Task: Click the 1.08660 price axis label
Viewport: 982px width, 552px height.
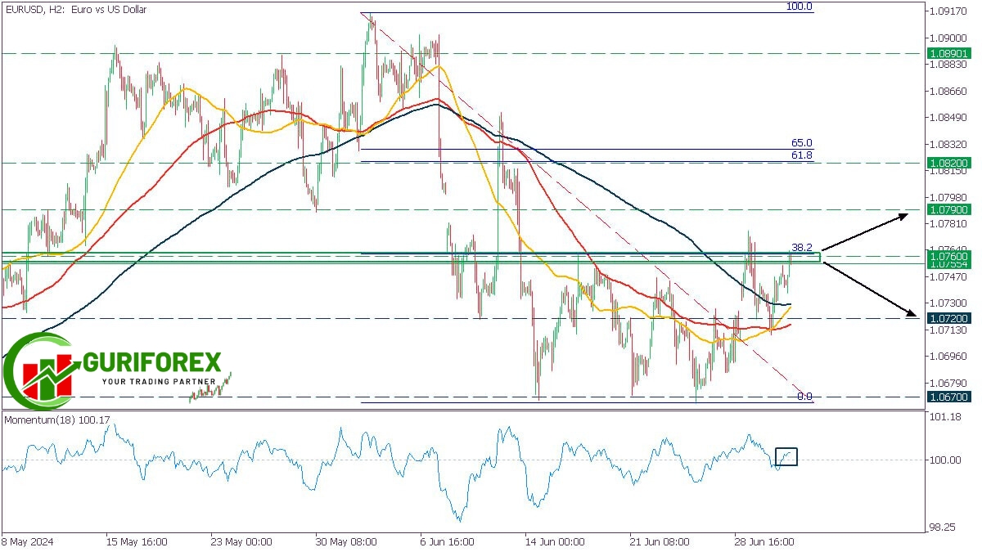Action: click(948, 92)
